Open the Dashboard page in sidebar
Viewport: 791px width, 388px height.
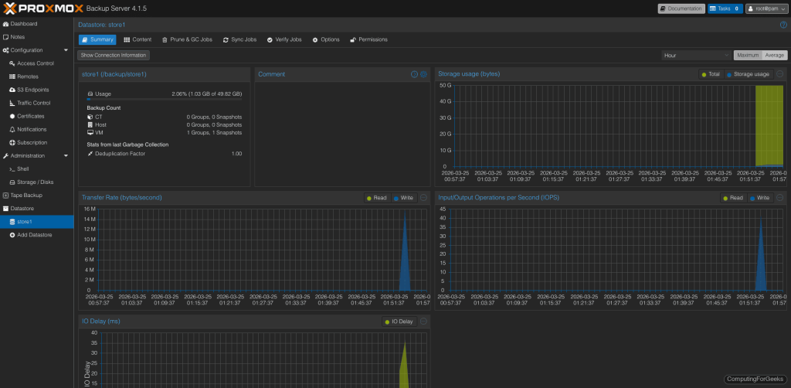[20, 24]
